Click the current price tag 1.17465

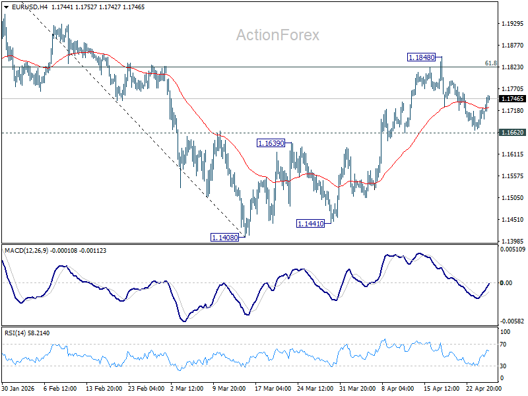coord(513,99)
